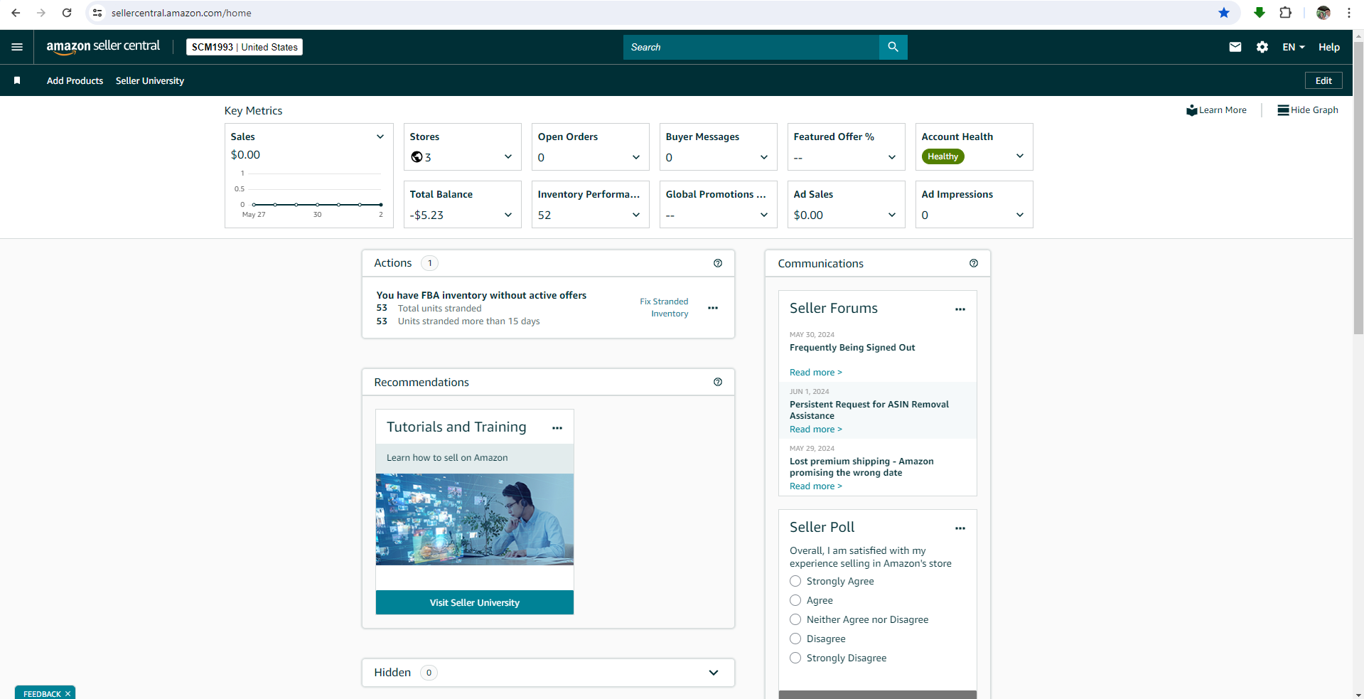Open the Help menu
Viewport: 1364px width, 699px height.
[x=1329, y=47]
